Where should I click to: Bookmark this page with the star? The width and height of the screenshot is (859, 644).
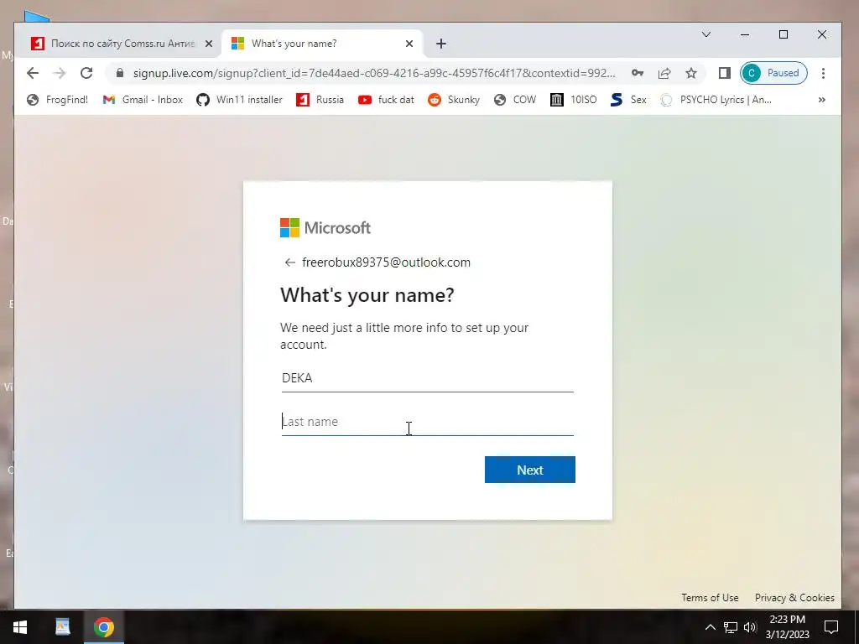(x=691, y=73)
